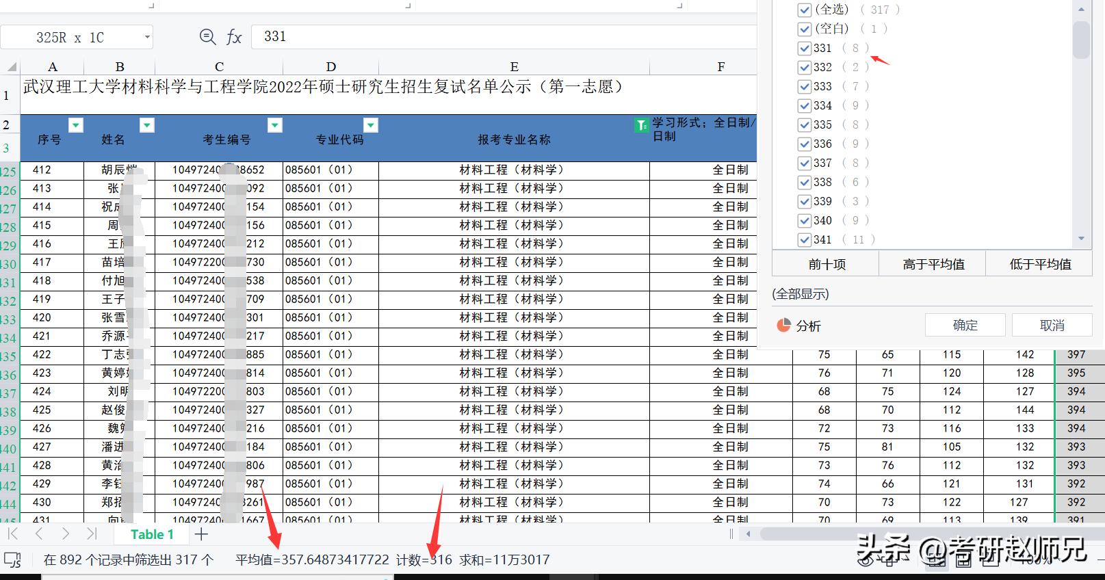Select the cell with 序号 412
This screenshot has height=580, width=1105.
coord(52,170)
